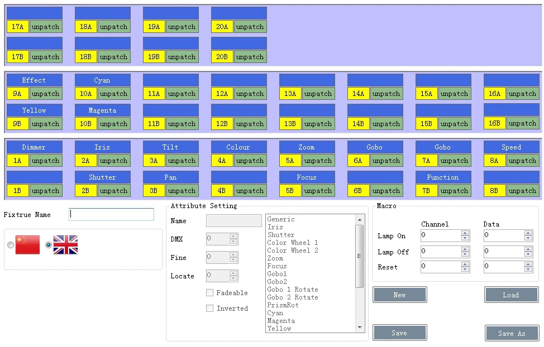Select Color Wheel 2 in attribute list
This screenshot has height=347, width=544.
(293, 250)
